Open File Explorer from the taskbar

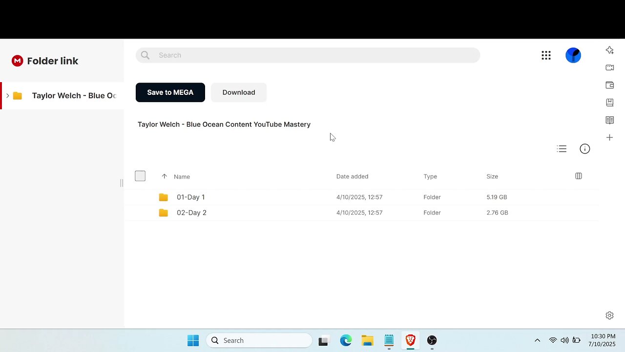point(367,340)
